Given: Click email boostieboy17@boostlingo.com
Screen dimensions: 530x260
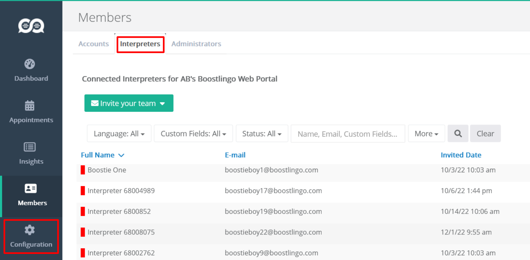Looking at the screenshot, I should [x=273, y=191].
